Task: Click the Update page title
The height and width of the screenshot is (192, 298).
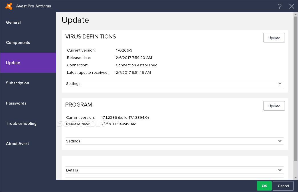Action: (75, 20)
